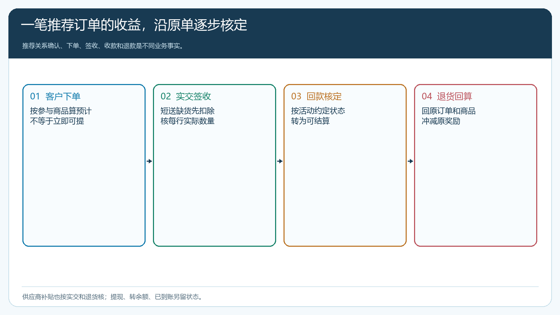Select the title 一笔推荐订单的收益，沿原单逐步核定
The image size is (560, 315).
pos(134,25)
